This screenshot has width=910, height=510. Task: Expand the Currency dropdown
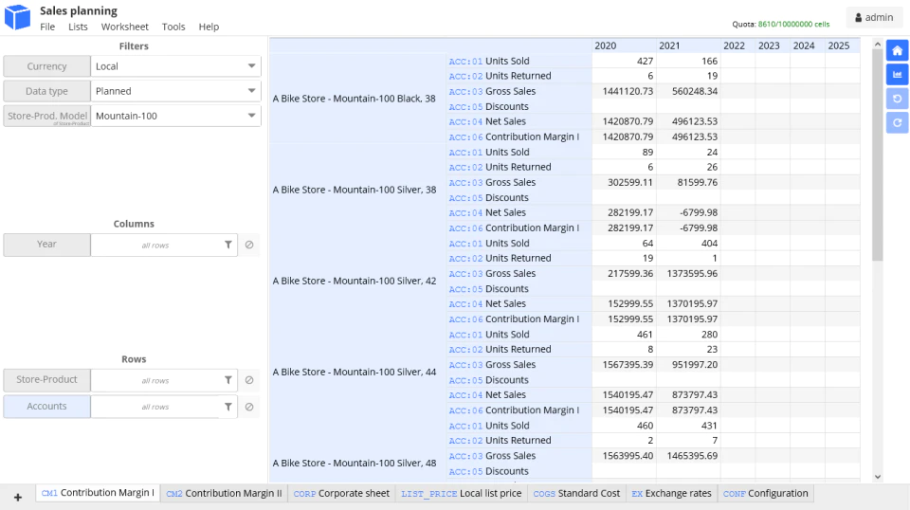click(251, 66)
